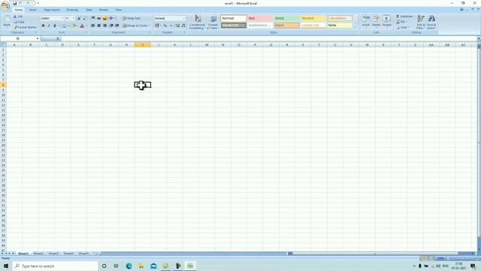Open the Formulas ribbon tab
Image resolution: width=481 pixels, height=271 pixels.
(72, 10)
